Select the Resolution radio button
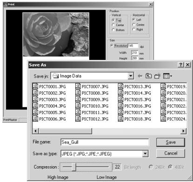The height and width of the screenshot is (182, 193). 112,45
